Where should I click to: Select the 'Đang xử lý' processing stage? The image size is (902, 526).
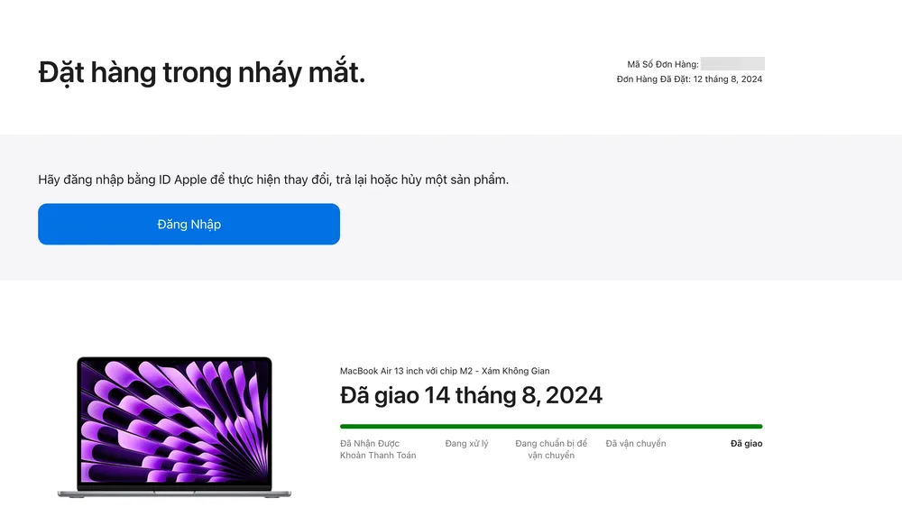point(467,443)
